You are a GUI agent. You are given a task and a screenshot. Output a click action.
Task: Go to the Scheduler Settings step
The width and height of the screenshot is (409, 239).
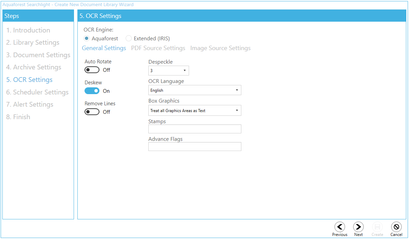(x=37, y=92)
